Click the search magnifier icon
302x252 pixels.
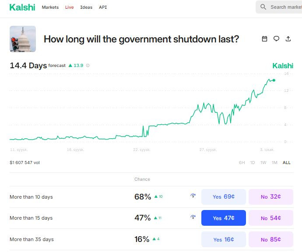(263, 7)
